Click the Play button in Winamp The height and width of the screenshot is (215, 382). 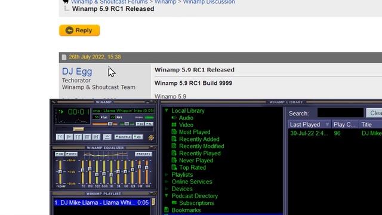click(69, 137)
